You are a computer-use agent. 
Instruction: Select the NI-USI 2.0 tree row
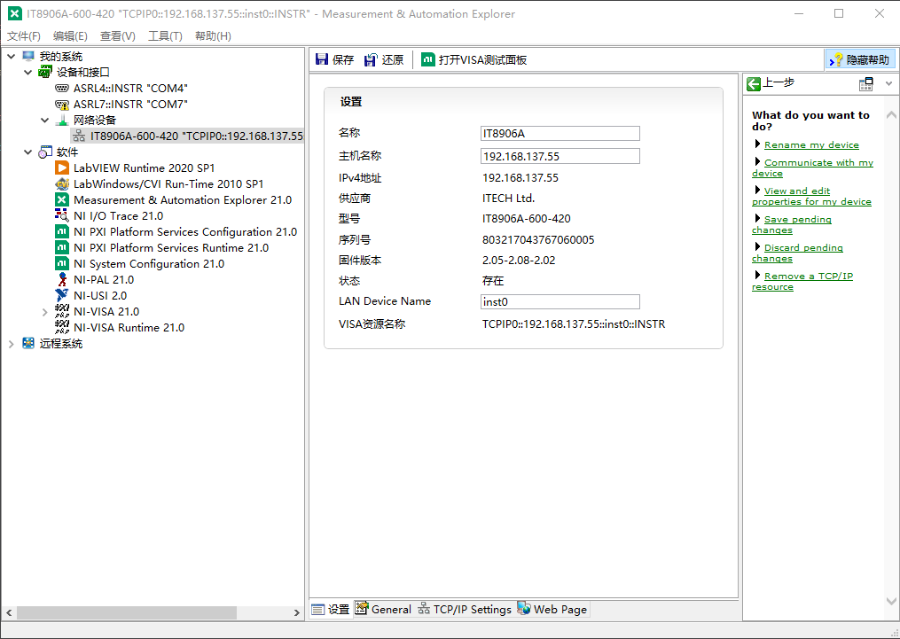click(x=90, y=296)
